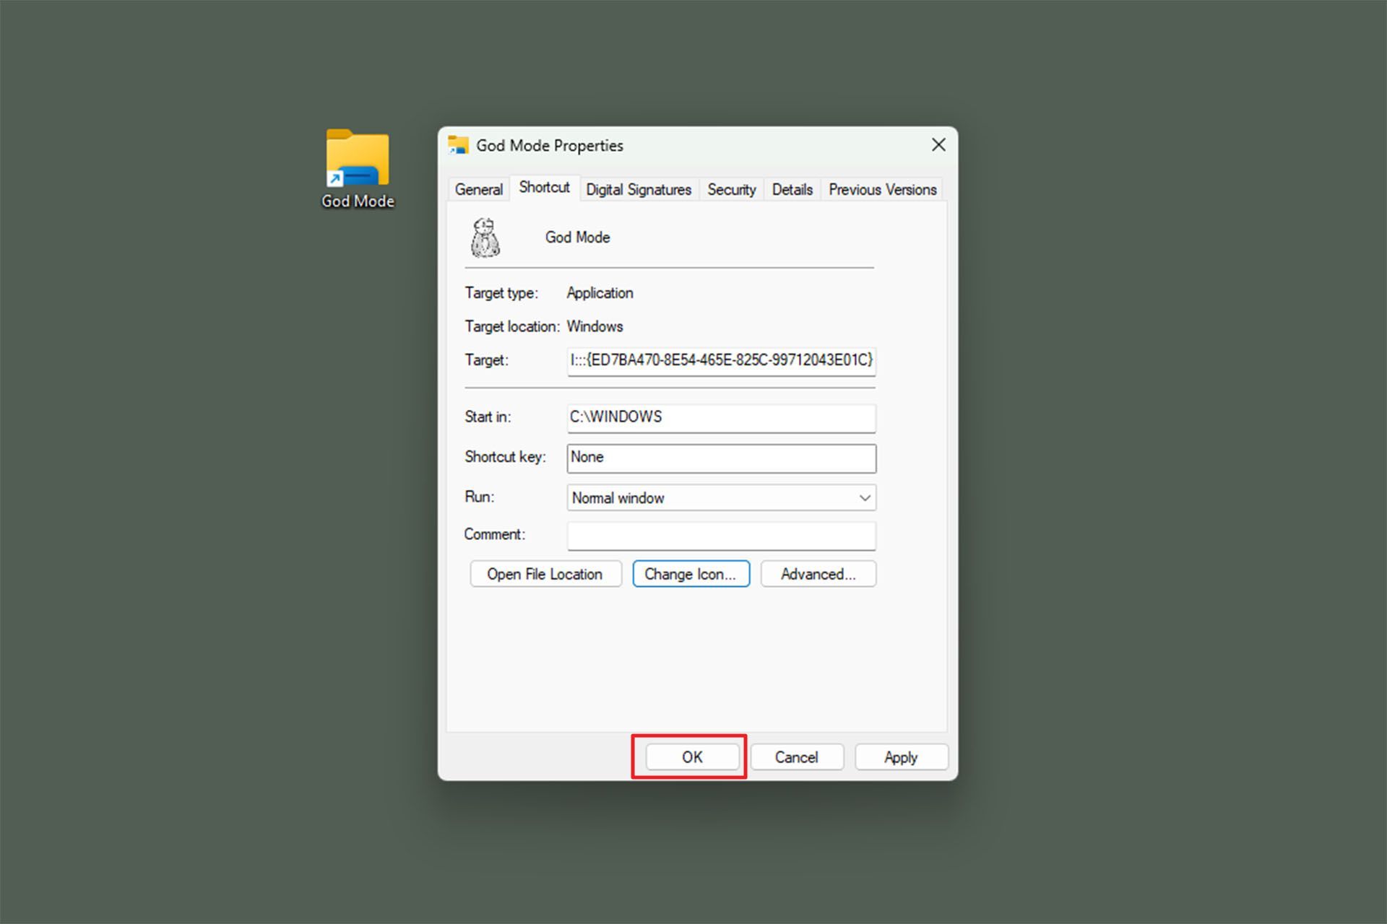Viewport: 1387px width, 924px height.
Task: Close the God Mode Properties dialog
Action: [938, 145]
